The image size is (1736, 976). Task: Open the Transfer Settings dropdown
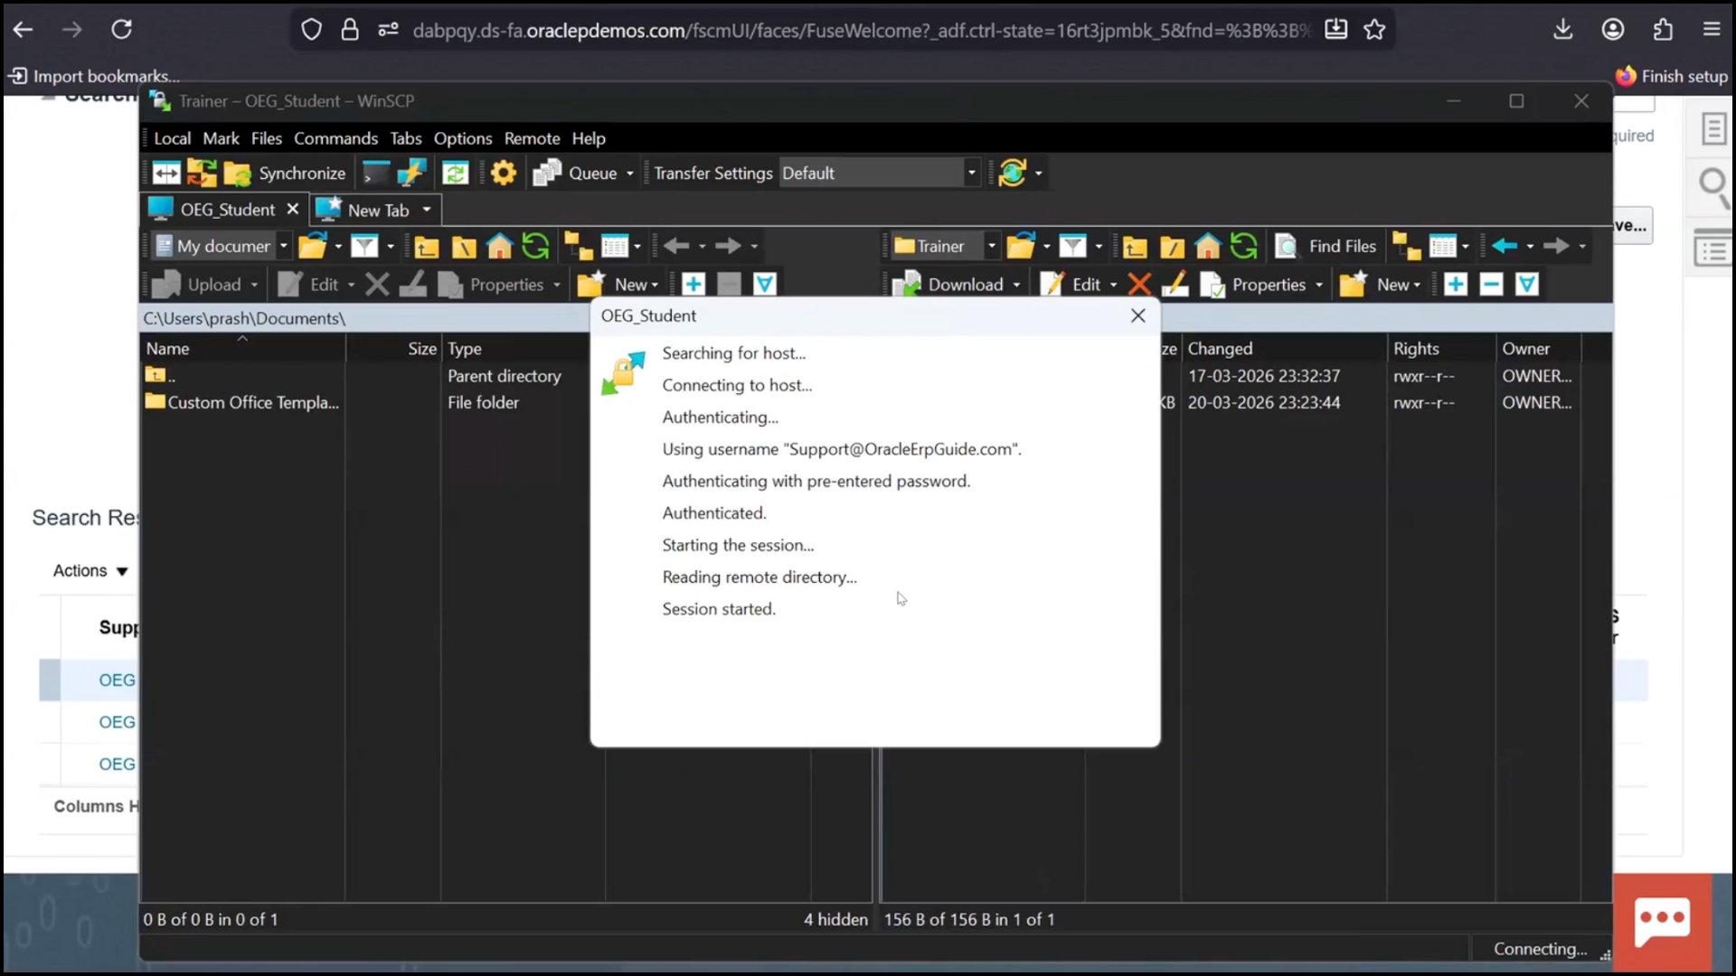pos(971,173)
